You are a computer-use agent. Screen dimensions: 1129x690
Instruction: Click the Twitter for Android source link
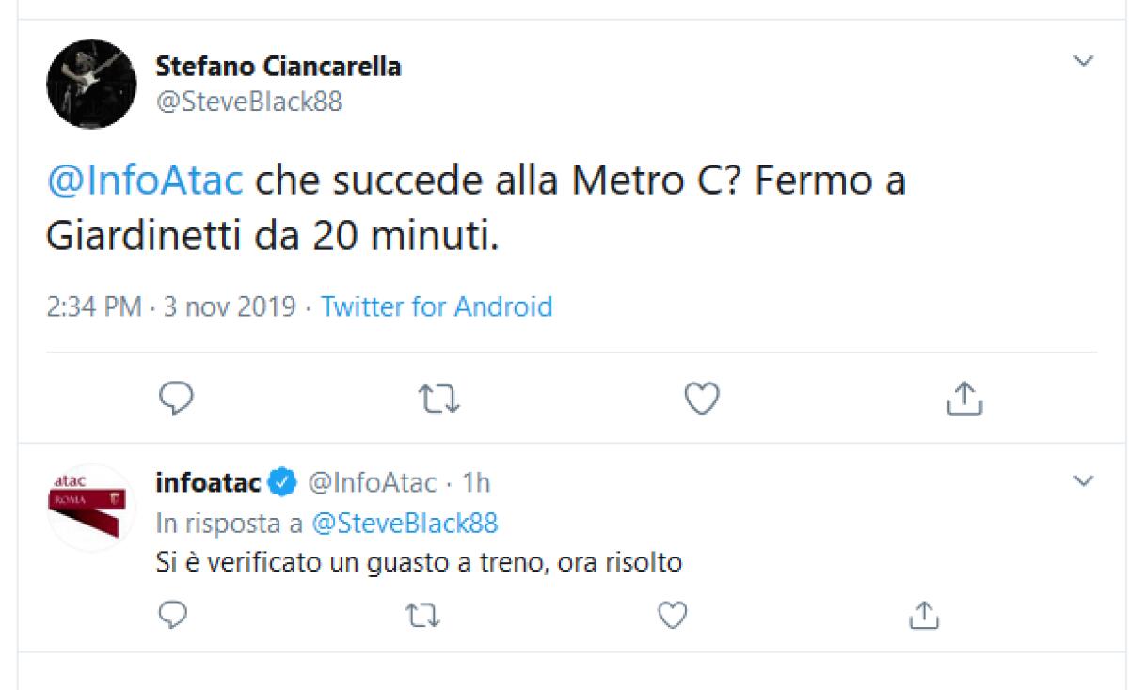point(437,306)
